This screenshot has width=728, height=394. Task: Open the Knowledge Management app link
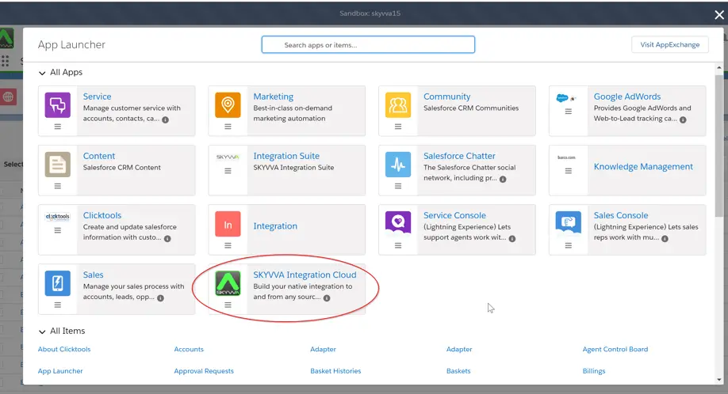(643, 167)
